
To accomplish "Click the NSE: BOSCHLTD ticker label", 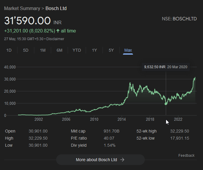I will (179, 19).
